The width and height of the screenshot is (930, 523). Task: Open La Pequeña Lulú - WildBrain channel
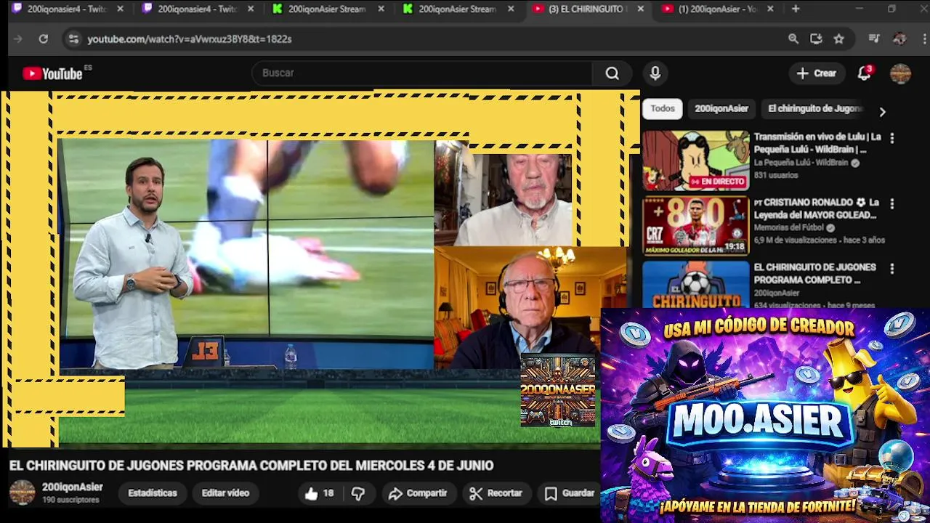point(801,163)
